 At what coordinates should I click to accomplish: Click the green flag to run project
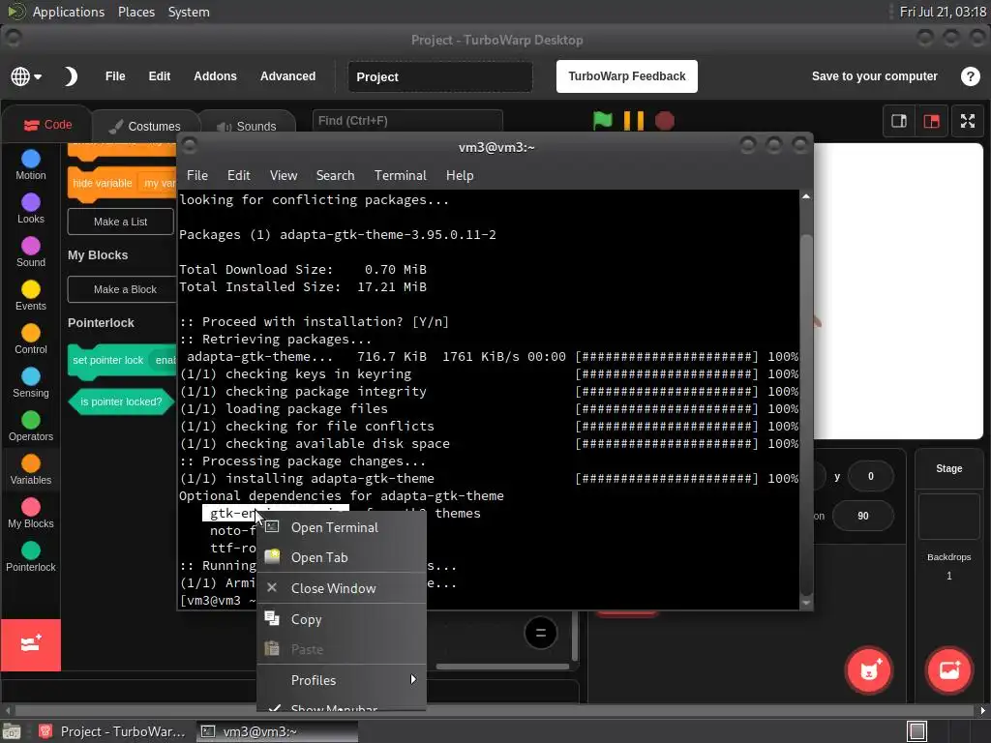602,120
